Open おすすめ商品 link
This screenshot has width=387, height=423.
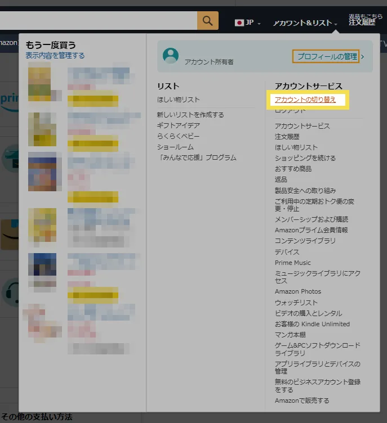click(293, 169)
